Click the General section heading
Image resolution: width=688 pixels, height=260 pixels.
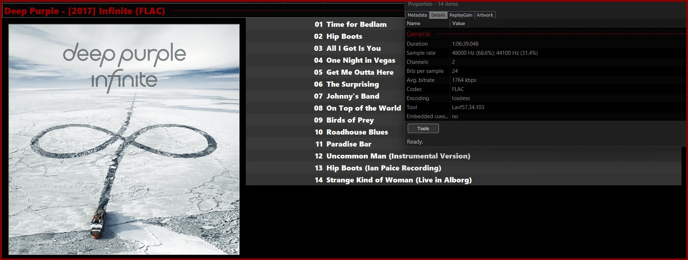pyautogui.click(x=418, y=34)
